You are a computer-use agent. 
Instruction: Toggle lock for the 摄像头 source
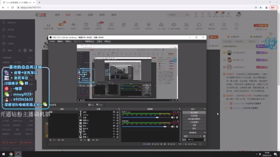coord(117,123)
